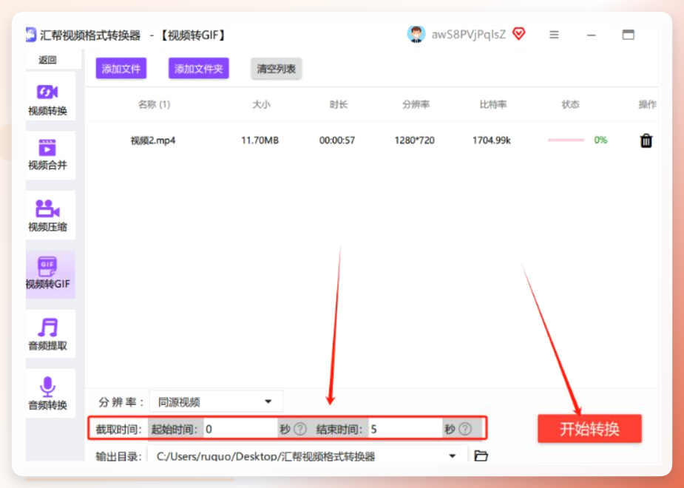Open the 视频转换 video conversion tool

coord(50,96)
